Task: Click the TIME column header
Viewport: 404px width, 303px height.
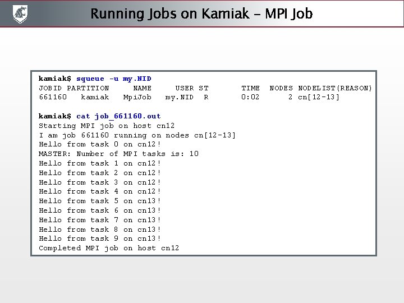Action: coord(250,88)
